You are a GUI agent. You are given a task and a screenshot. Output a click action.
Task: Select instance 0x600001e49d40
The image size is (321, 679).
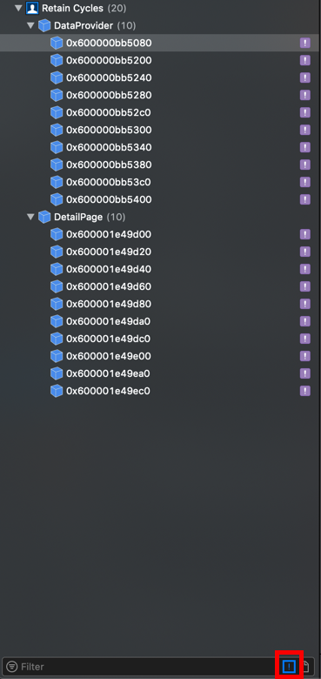[160, 269]
